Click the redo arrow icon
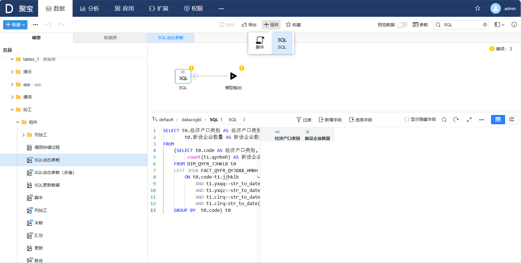Image resolution: width=521 pixels, height=263 pixels. coord(61,25)
